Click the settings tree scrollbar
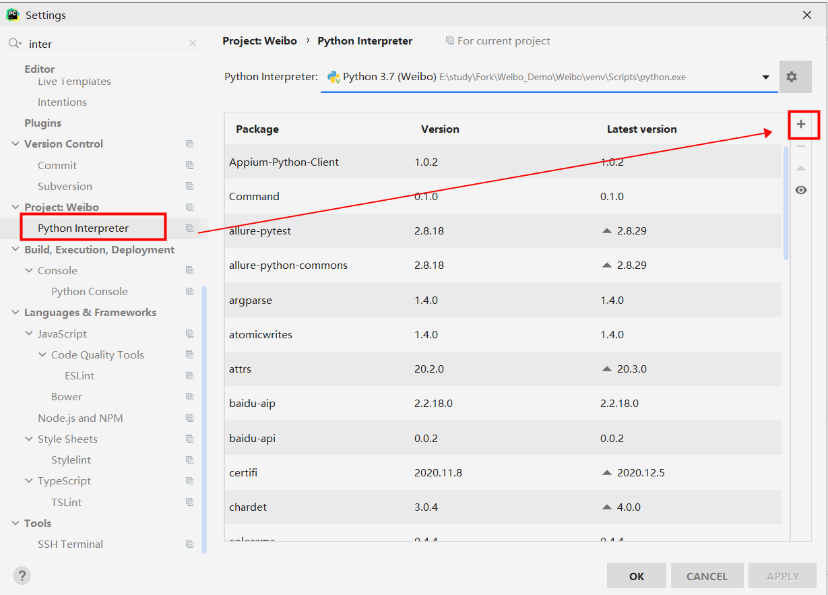Image resolution: width=828 pixels, height=595 pixels. [x=204, y=419]
